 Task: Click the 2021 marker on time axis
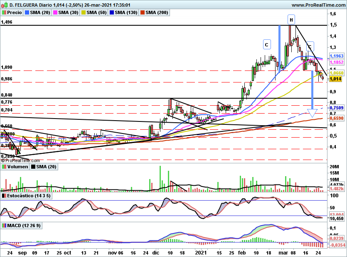[x=201, y=252]
